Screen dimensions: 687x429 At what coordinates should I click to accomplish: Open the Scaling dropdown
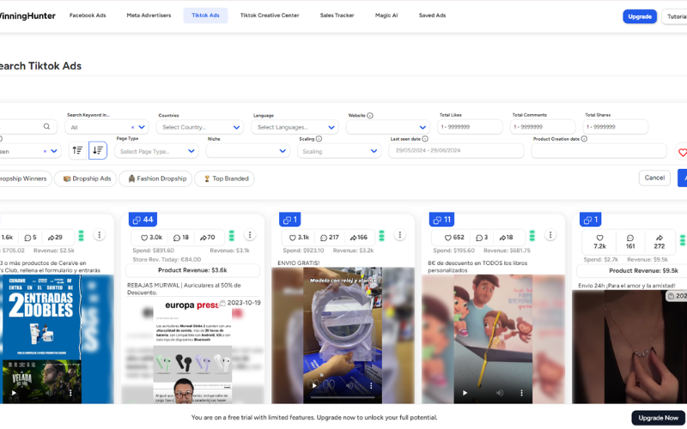click(x=339, y=151)
